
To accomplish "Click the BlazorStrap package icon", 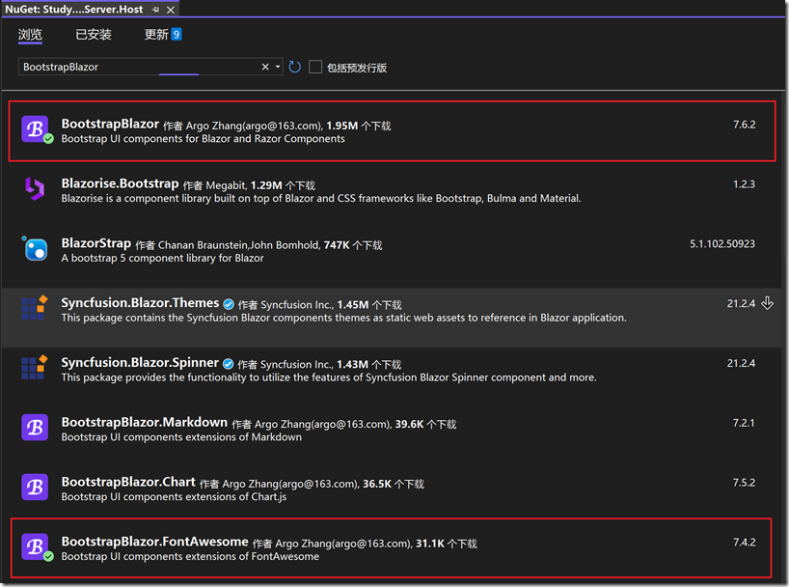I will (x=35, y=248).
